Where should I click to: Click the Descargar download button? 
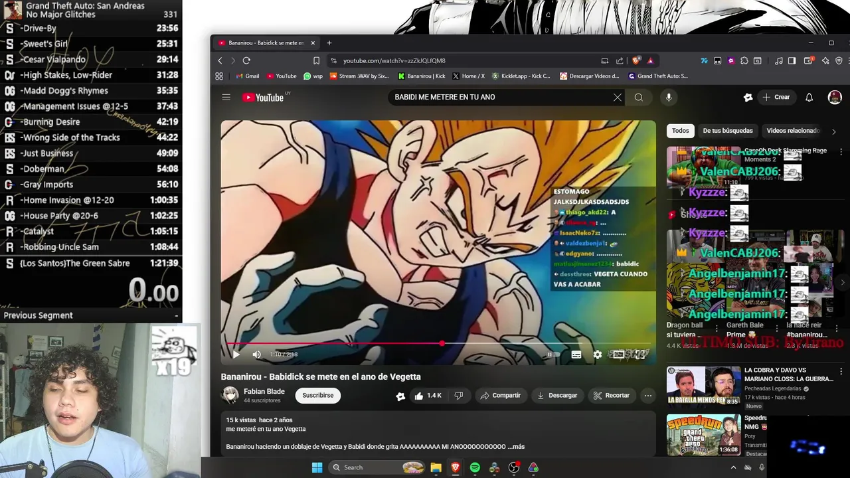pos(557,395)
